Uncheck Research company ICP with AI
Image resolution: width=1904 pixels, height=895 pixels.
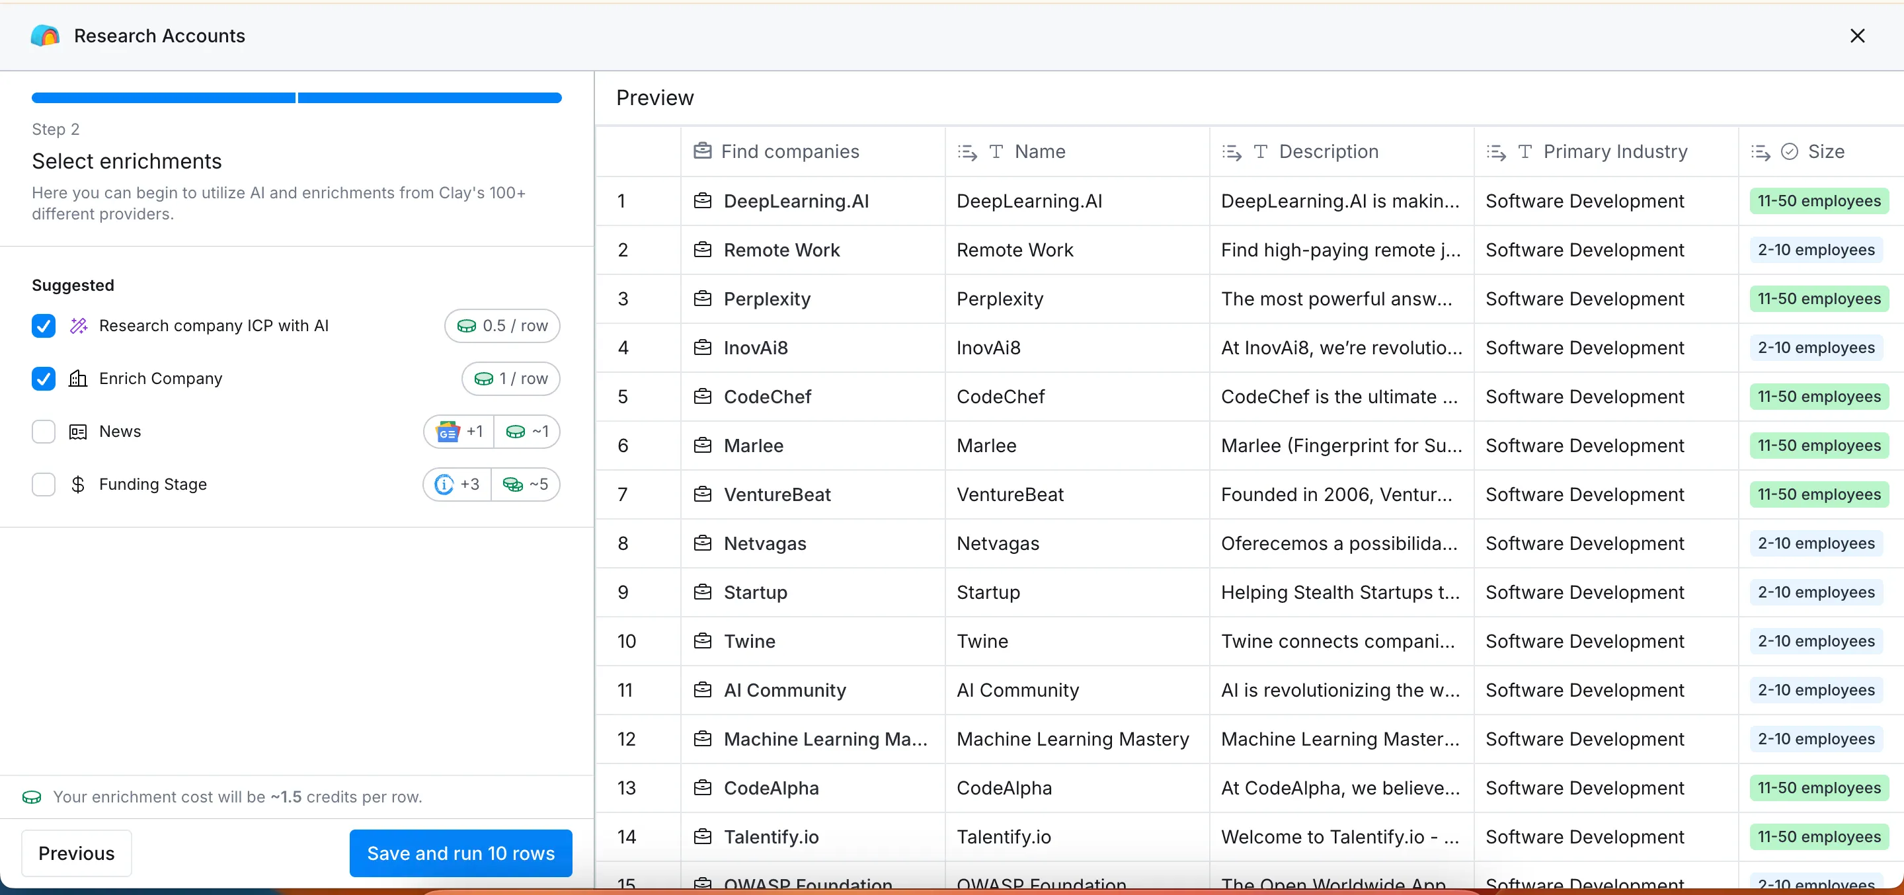click(44, 326)
